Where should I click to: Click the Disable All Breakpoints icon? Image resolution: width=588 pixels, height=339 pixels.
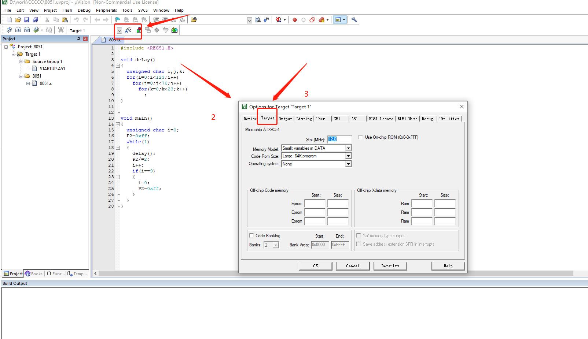(312, 20)
